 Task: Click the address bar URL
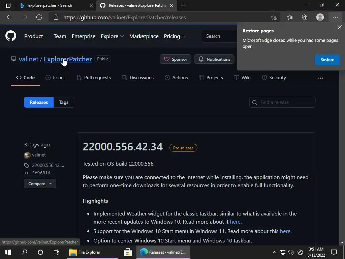pyautogui.click(x=125, y=18)
